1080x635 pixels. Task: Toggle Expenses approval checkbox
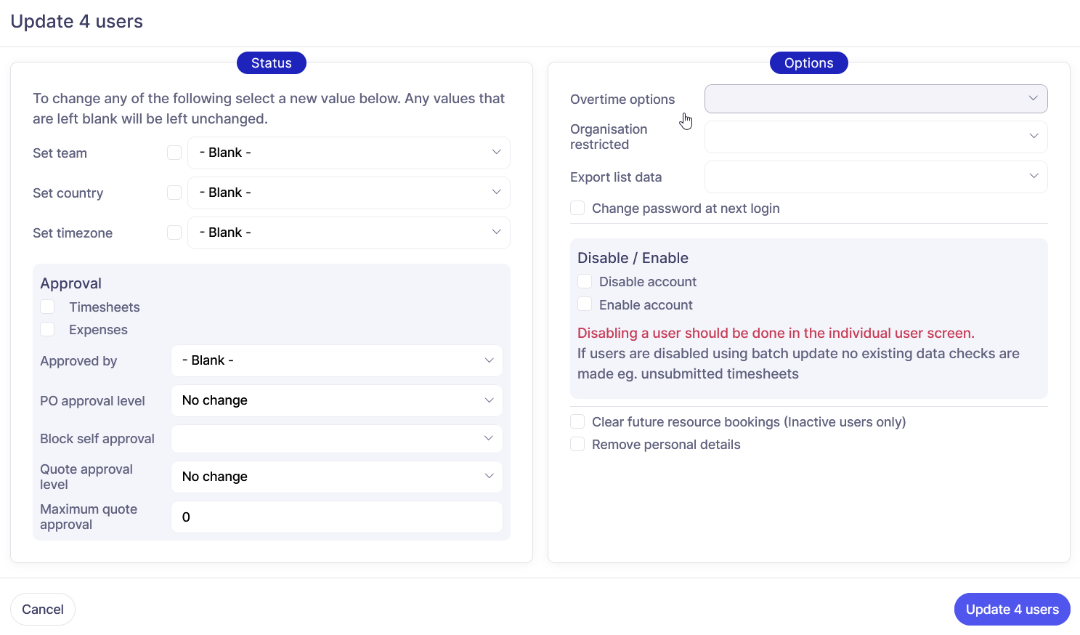coord(48,329)
